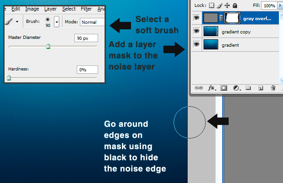Select the gray overlay layer mask thumbnail
Screen dimensions: 283x183
(232, 18)
